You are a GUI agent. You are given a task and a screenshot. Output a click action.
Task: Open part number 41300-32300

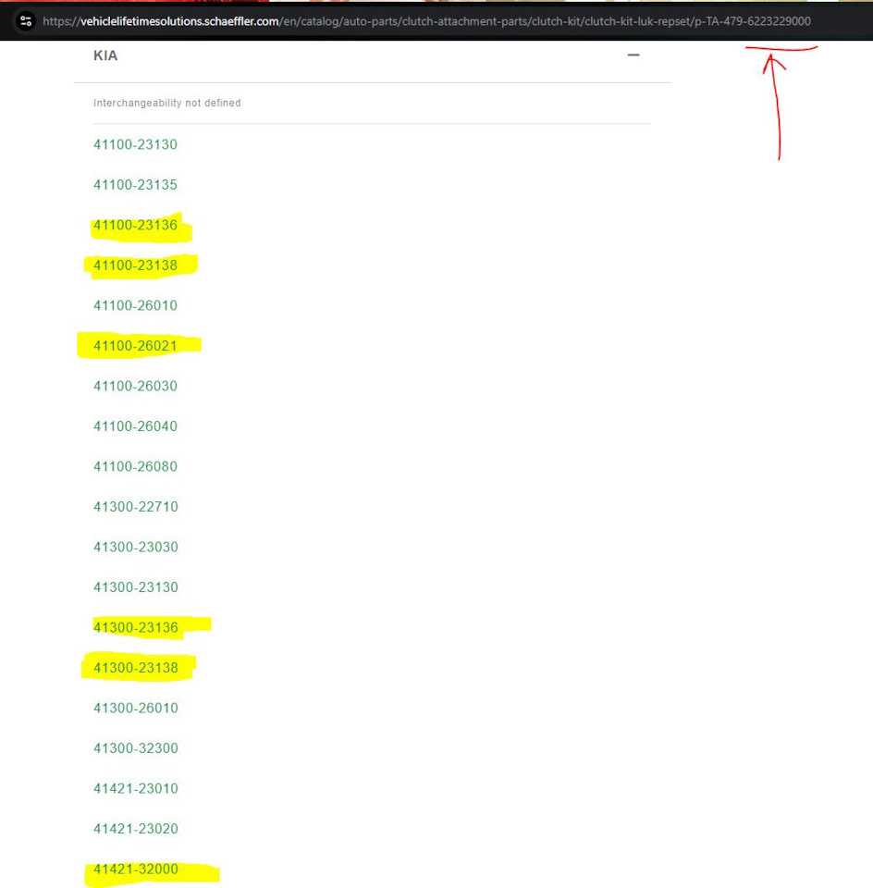coord(136,747)
